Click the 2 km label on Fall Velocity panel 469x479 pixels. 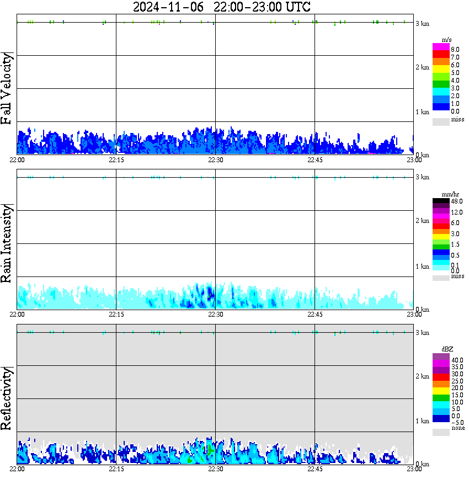pyautogui.click(x=422, y=67)
